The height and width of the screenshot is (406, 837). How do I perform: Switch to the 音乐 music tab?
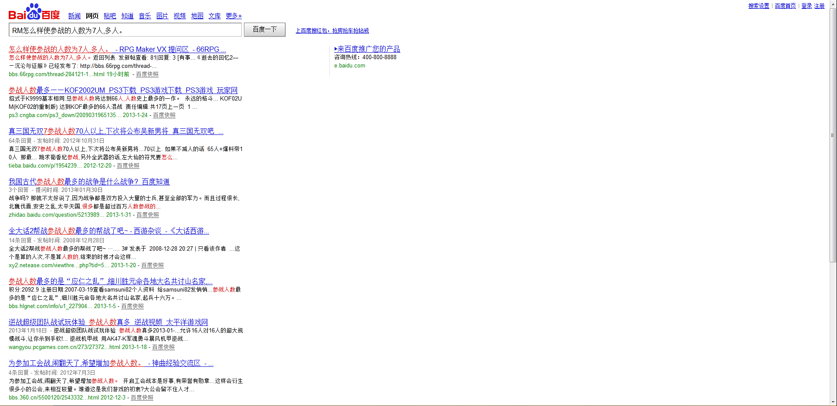[145, 16]
